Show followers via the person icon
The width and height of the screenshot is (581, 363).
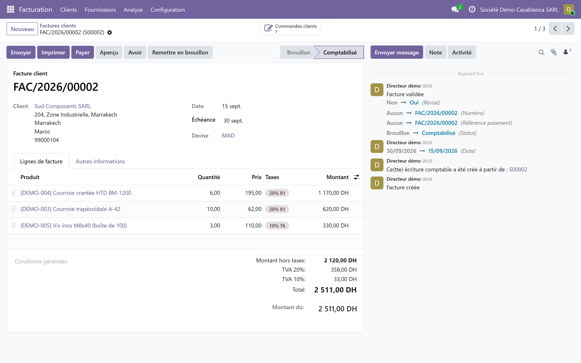pyautogui.click(x=567, y=52)
